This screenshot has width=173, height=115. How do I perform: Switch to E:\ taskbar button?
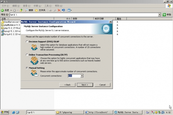pos(41,112)
